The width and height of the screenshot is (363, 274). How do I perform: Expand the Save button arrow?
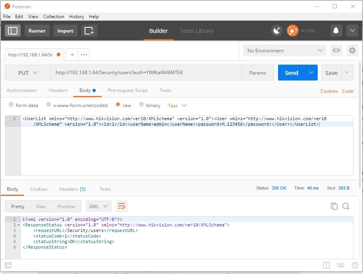pyautogui.click(x=347, y=73)
